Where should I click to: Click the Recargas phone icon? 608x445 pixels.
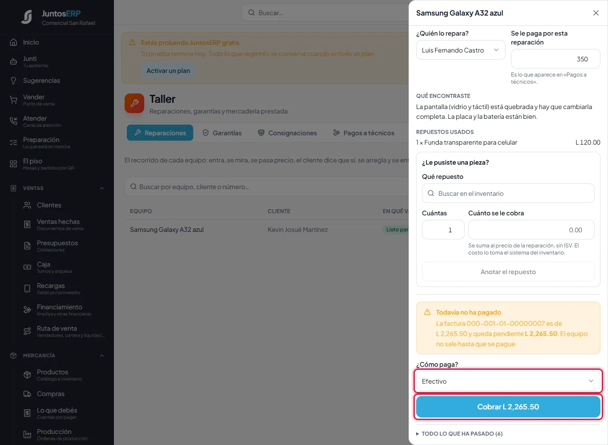27,288
